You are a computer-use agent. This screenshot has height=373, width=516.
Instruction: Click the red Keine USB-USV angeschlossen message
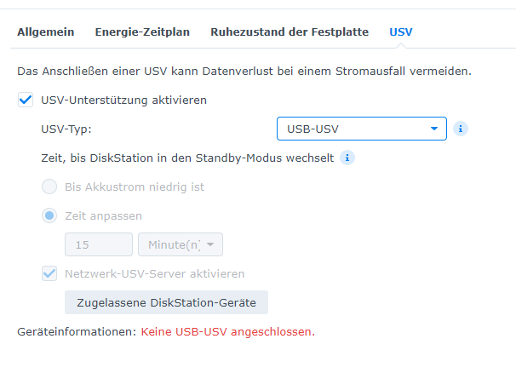(x=227, y=331)
